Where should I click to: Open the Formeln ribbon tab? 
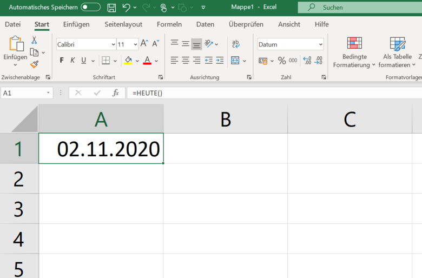click(169, 24)
